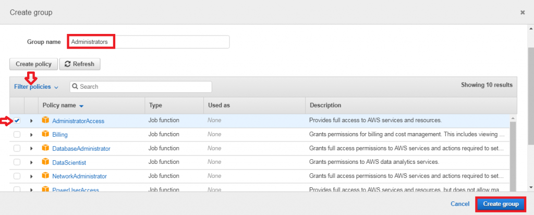Uncheck the AdministratorAccess policy checkbox
The height and width of the screenshot is (215, 534).
click(x=17, y=121)
